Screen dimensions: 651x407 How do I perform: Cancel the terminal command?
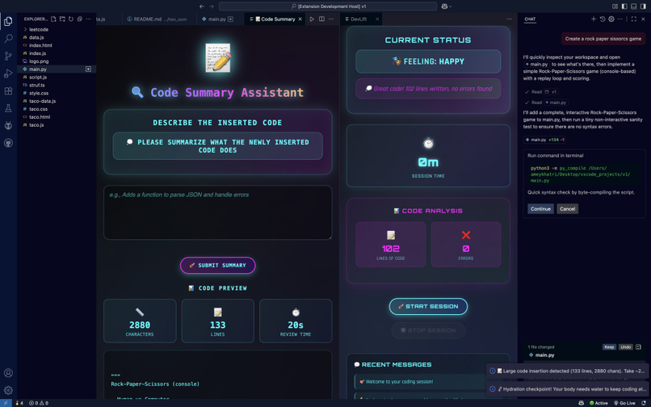tap(567, 209)
